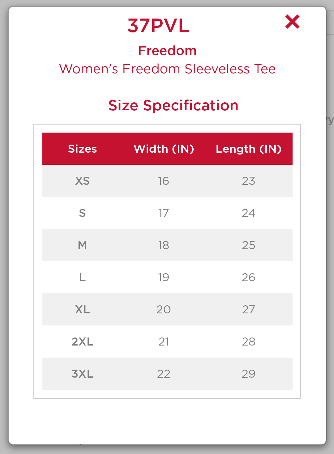Screen dimensions: 334x454
Task: Click the Size Specification heading
Action: click(x=173, y=105)
